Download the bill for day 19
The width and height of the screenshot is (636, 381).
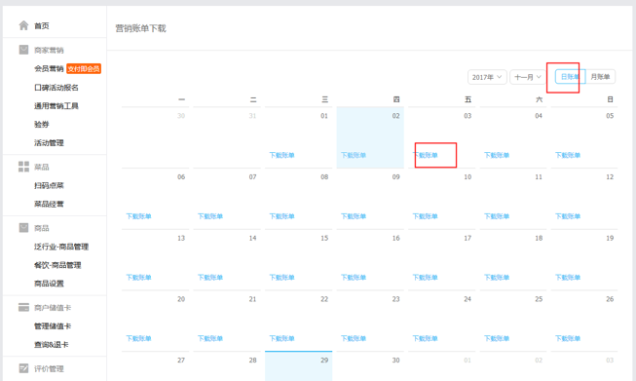coord(568,278)
